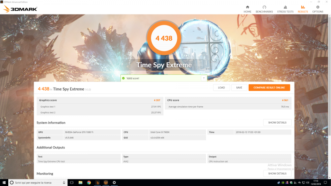Viewport: 331px width, 186px height.
Task: Open the Windows Start menu
Action: pyautogui.click(x=4, y=182)
